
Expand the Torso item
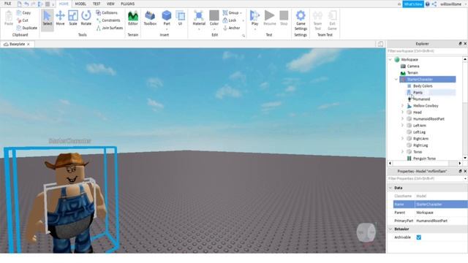402,151
